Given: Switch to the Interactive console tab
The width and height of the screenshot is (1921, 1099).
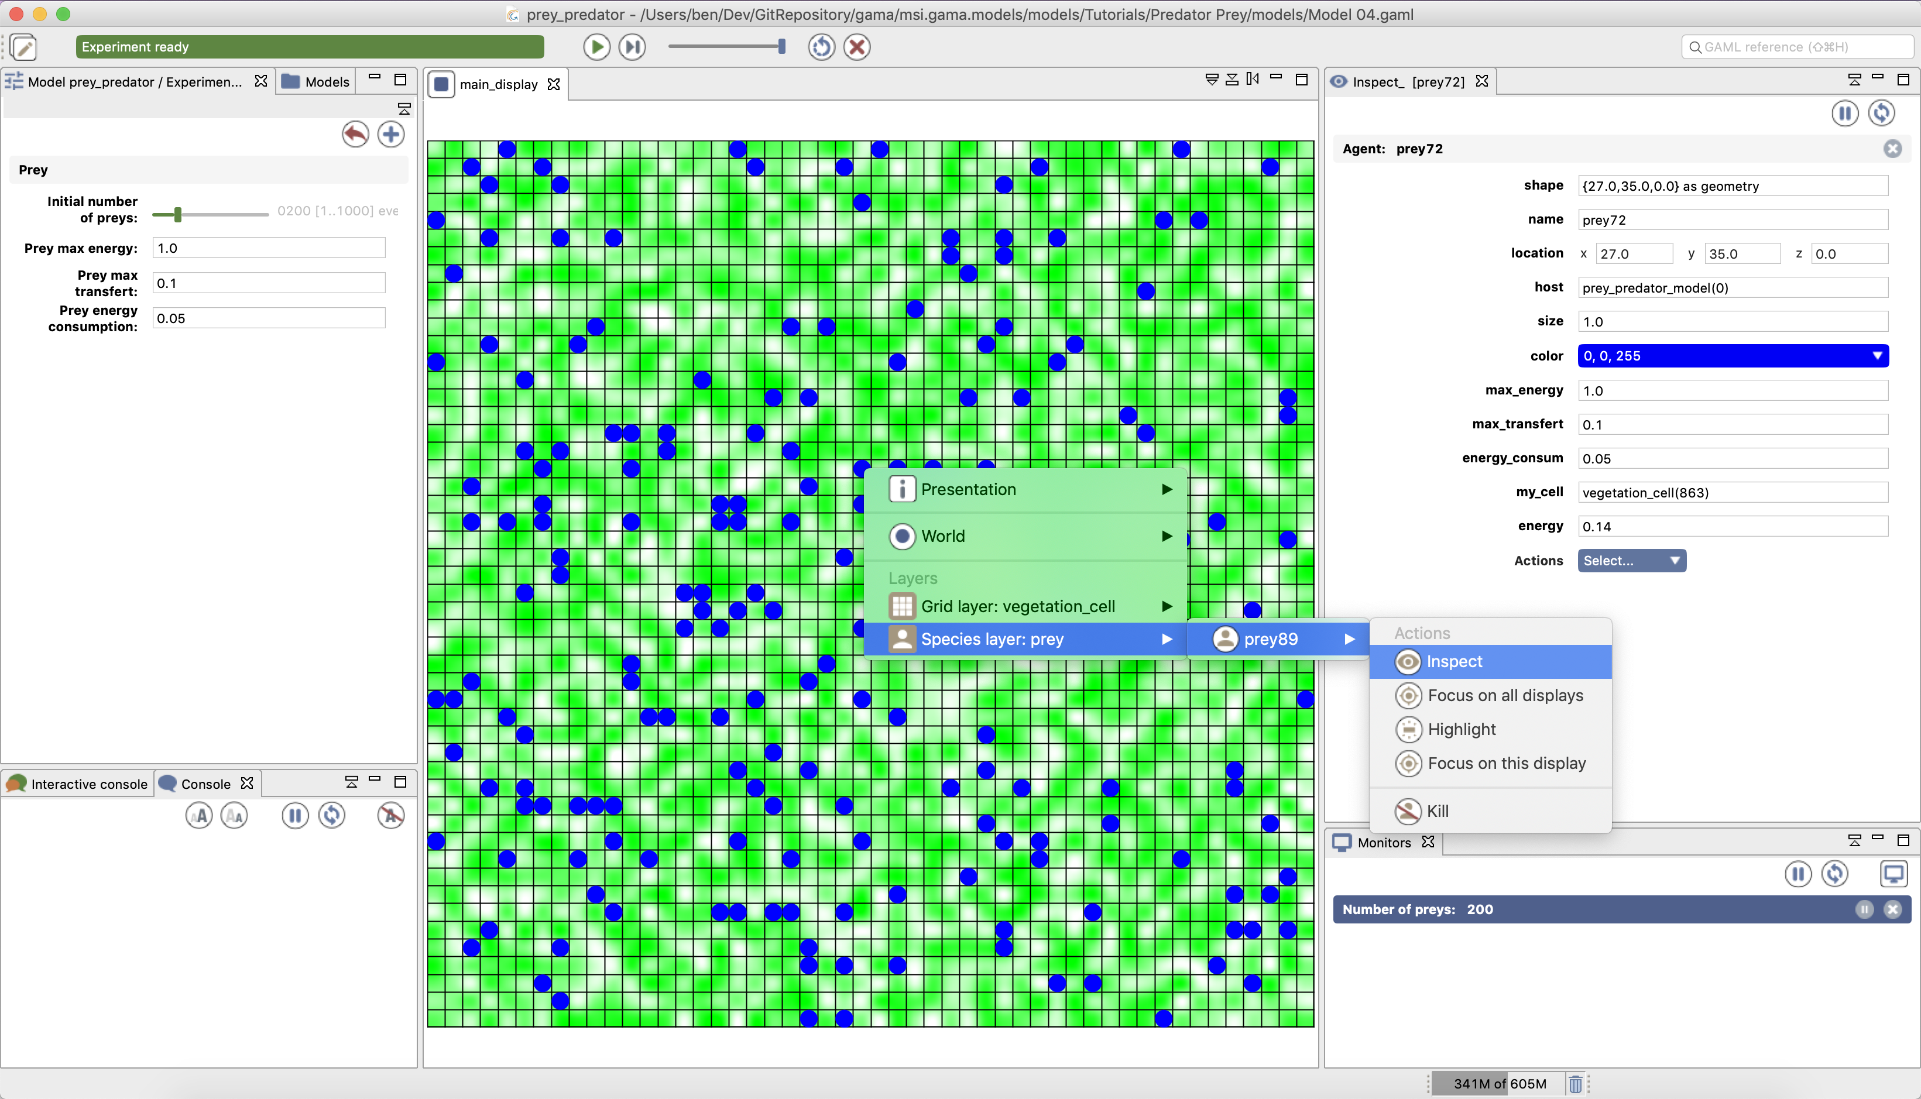Looking at the screenshot, I should pos(78,784).
